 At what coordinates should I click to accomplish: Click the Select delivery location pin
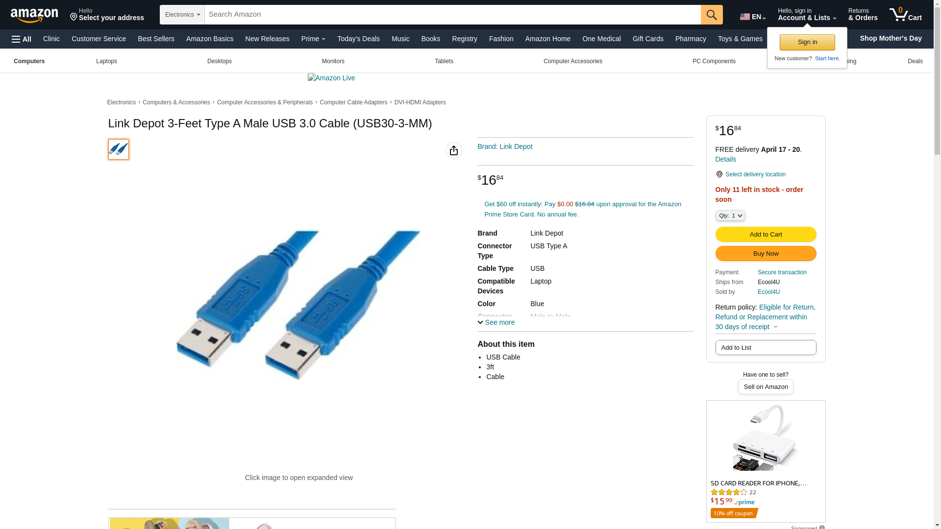point(719,174)
